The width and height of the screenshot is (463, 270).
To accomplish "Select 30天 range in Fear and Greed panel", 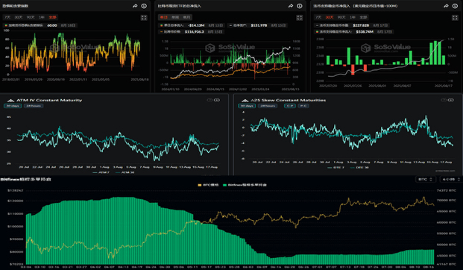I will point(19,17).
